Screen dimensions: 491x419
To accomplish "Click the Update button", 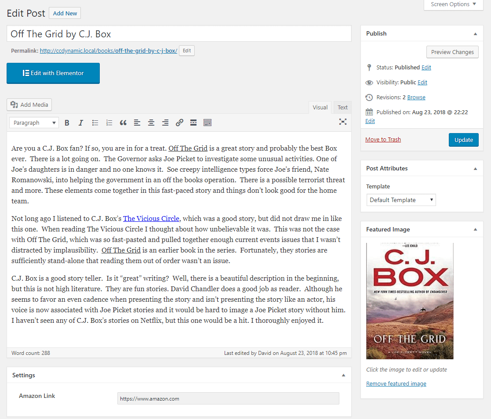I will click(463, 140).
